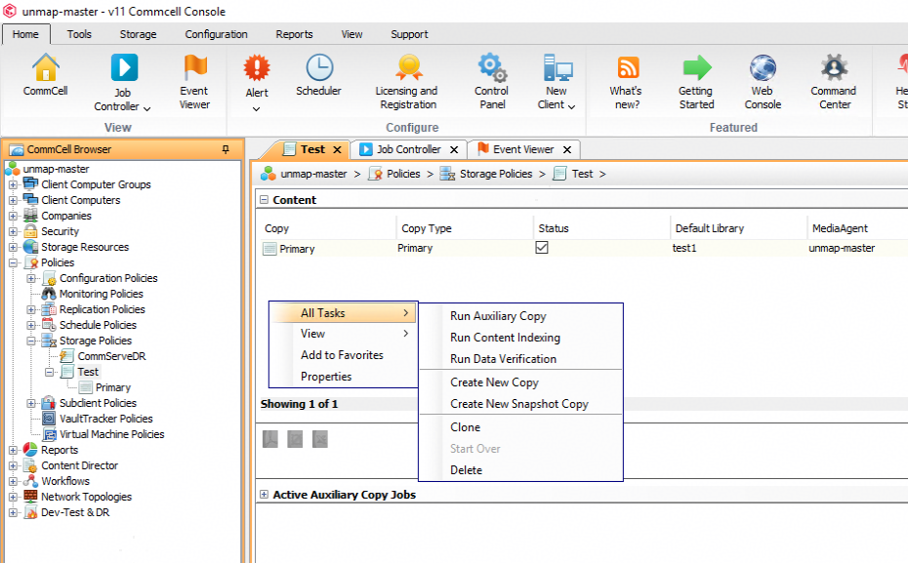Viewport: 908px width, 563px height.
Task: Click the Storage Resources globe icon
Action: tap(30, 247)
